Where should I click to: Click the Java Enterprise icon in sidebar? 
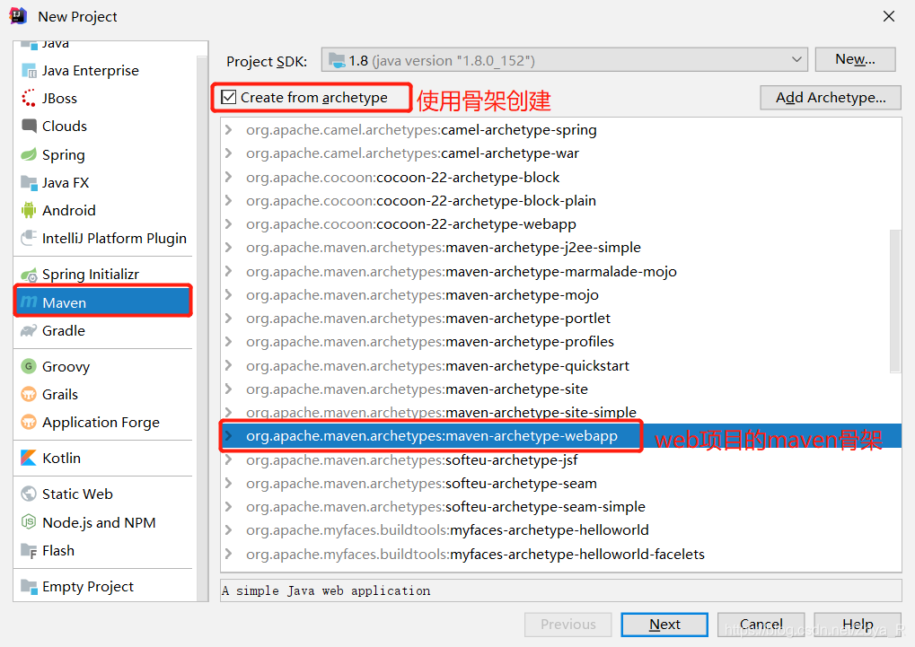pos(29,71)
